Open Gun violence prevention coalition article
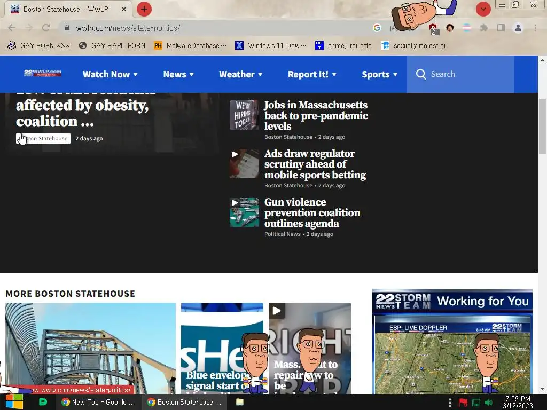Screen dimensions: 547x410 [312, 212]
